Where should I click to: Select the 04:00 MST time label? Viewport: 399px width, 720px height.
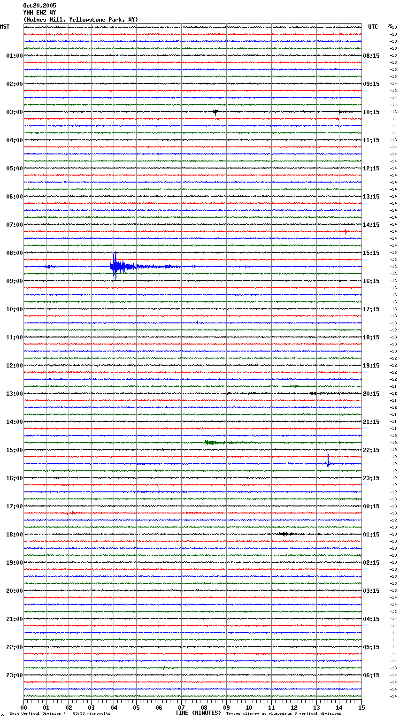(15, 140)
